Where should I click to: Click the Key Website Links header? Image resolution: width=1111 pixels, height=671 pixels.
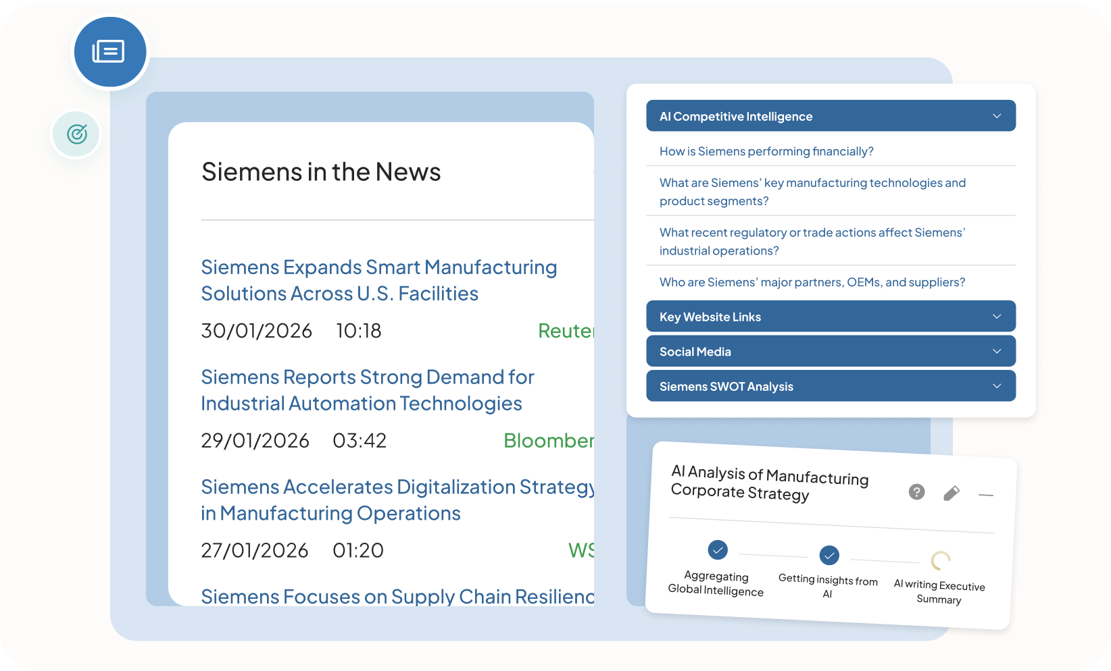[831, 317]
